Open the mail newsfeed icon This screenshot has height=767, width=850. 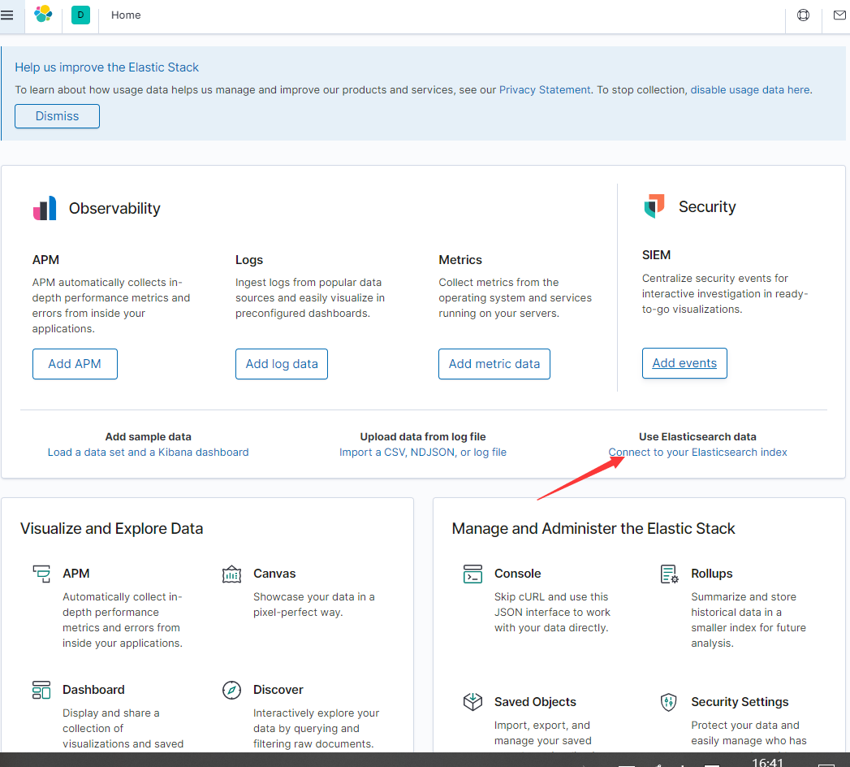(x=839, y=15)
